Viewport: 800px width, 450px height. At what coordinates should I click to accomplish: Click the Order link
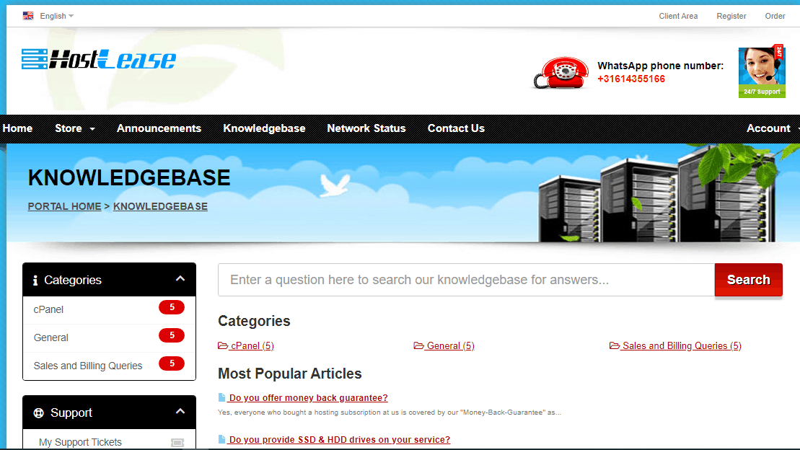(775, 16)
